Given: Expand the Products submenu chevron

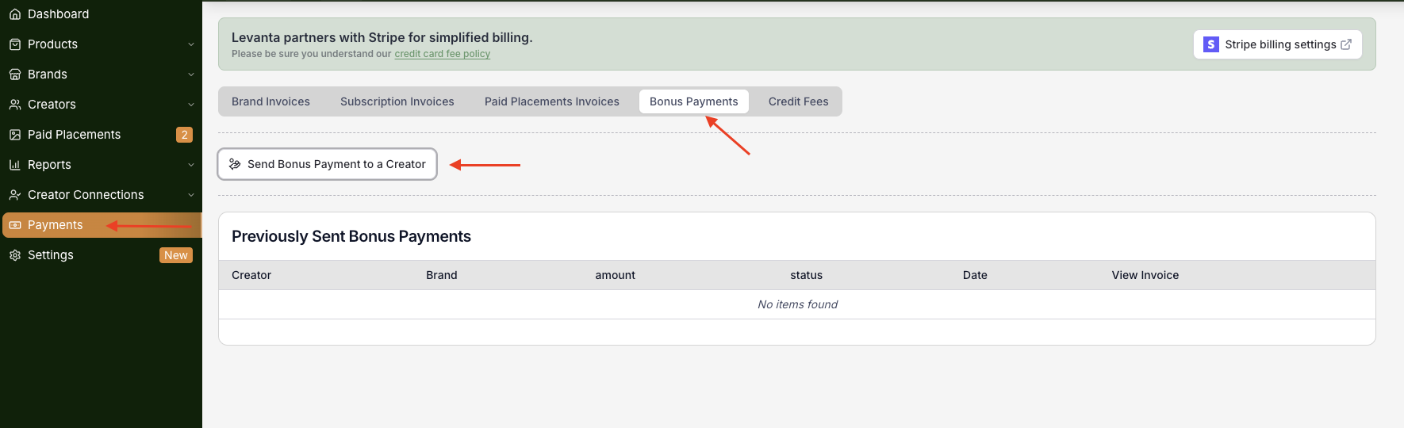Looking at the screenshot, I should click(x=191, y=44).
